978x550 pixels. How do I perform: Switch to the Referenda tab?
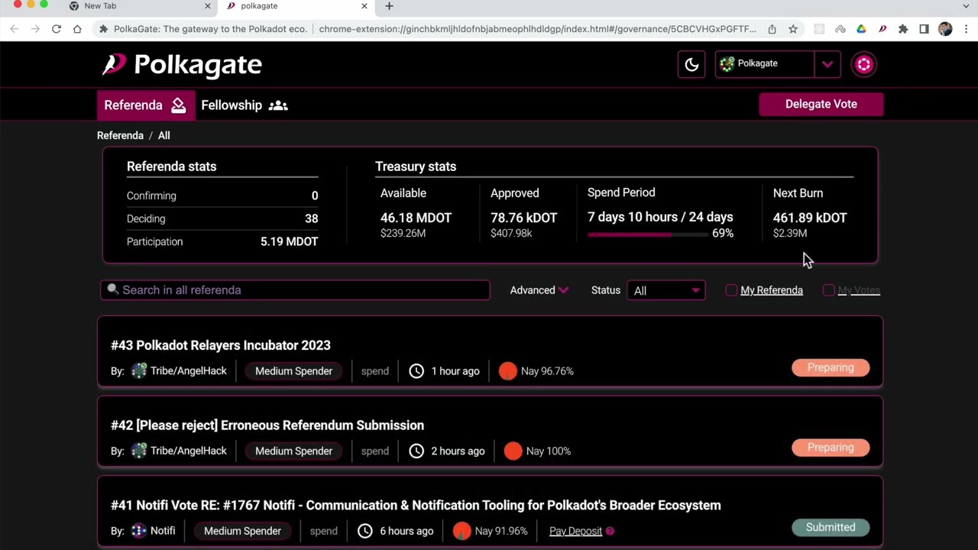(146, 105)
